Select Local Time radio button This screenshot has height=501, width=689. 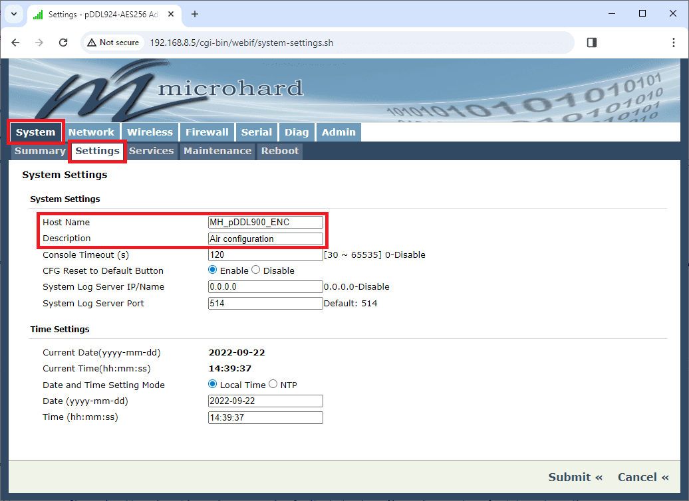pos(213,385)
